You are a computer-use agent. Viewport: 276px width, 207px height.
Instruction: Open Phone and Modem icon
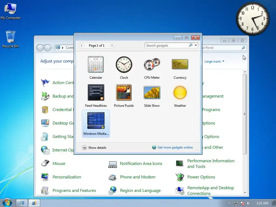point(112,177)
